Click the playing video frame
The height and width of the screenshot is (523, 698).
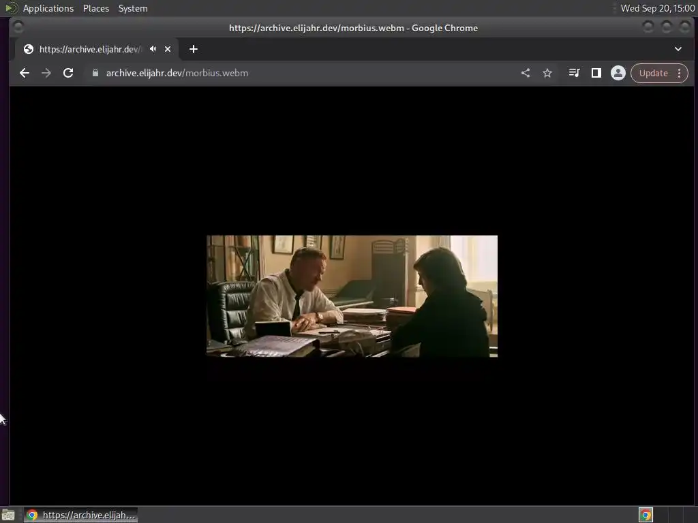click(352, 296)
